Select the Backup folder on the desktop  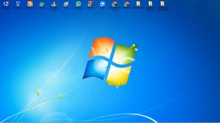click(x=151, y=4)
